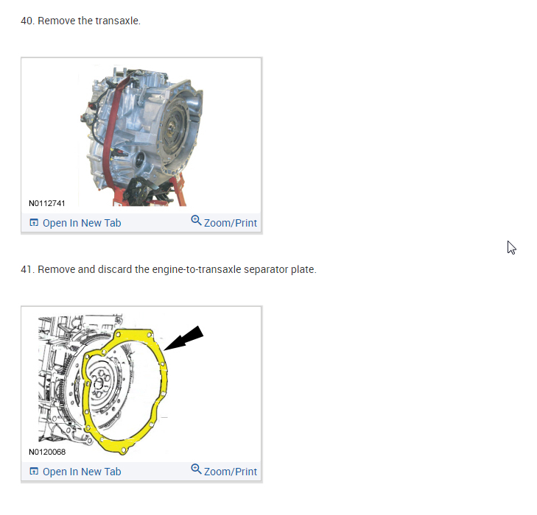Image resolution: width=537 pixels, height=515 pixels.
Task: Click the black arrow pointing at separator plate
Action: click(x=184, y=338)
